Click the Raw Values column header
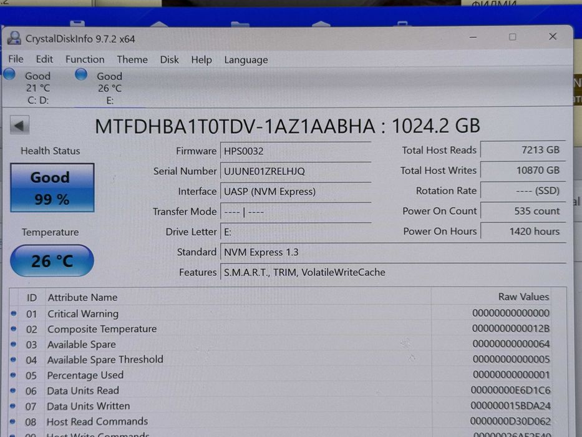This screenshot has width=582, height=437. pyautogui.click(x=523, y=297)
